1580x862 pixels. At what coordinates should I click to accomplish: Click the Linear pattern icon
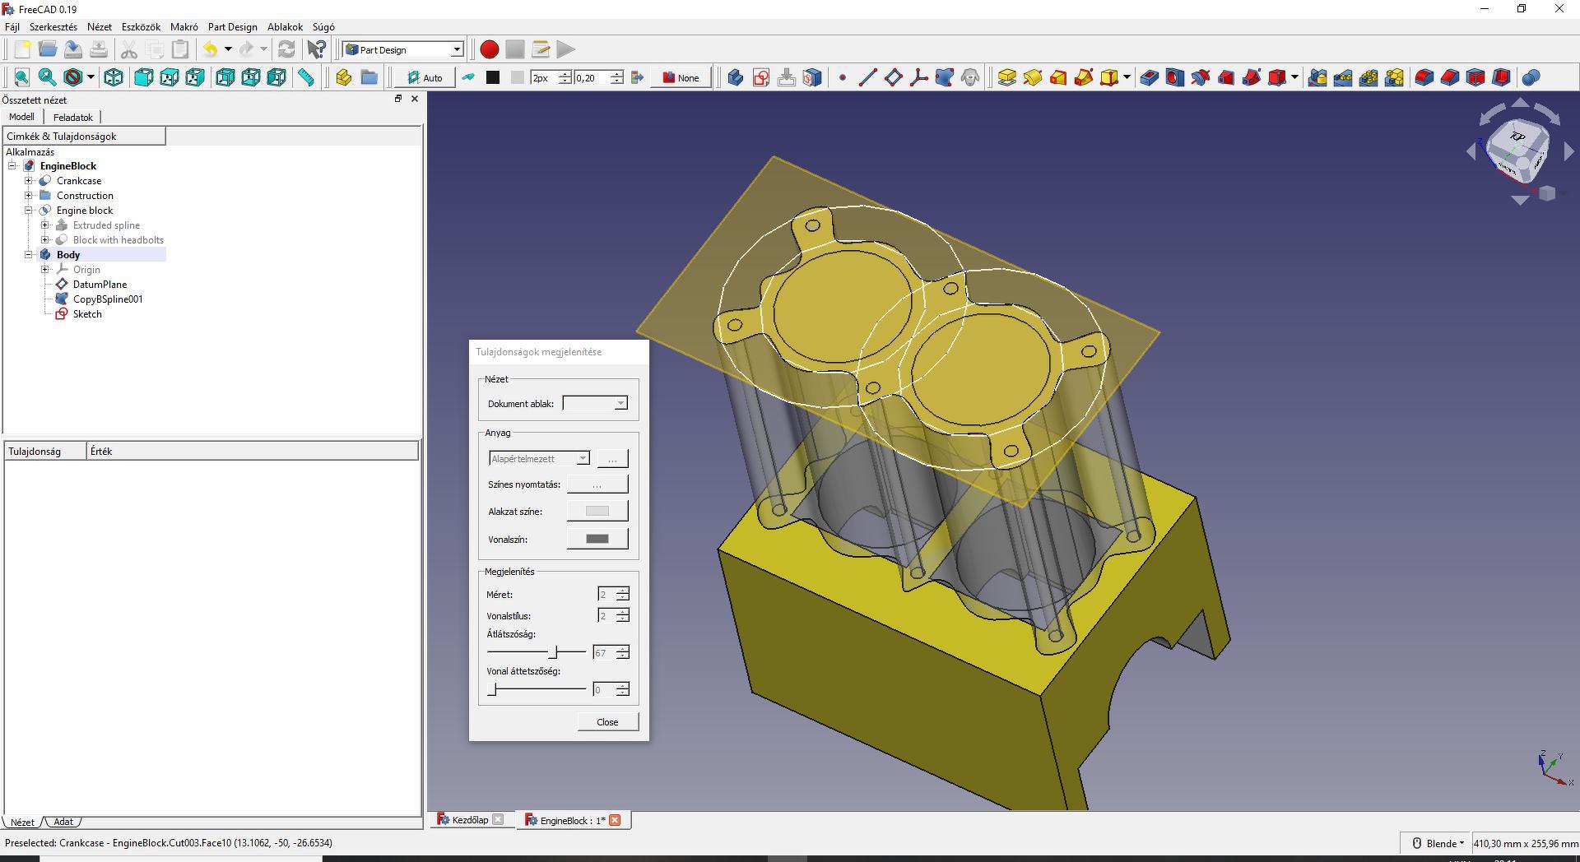click(1343, 77)
